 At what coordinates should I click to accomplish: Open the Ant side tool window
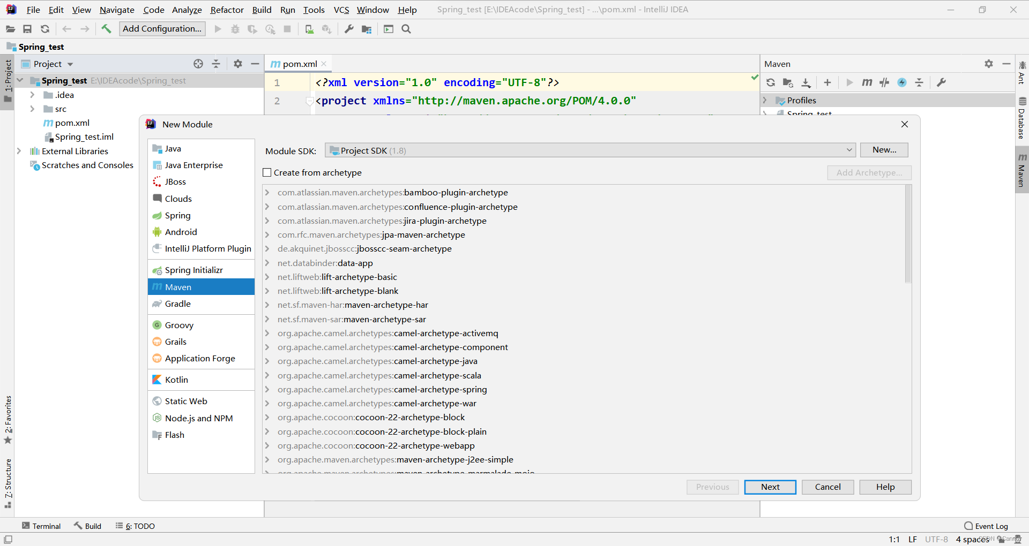point(1022,73)
